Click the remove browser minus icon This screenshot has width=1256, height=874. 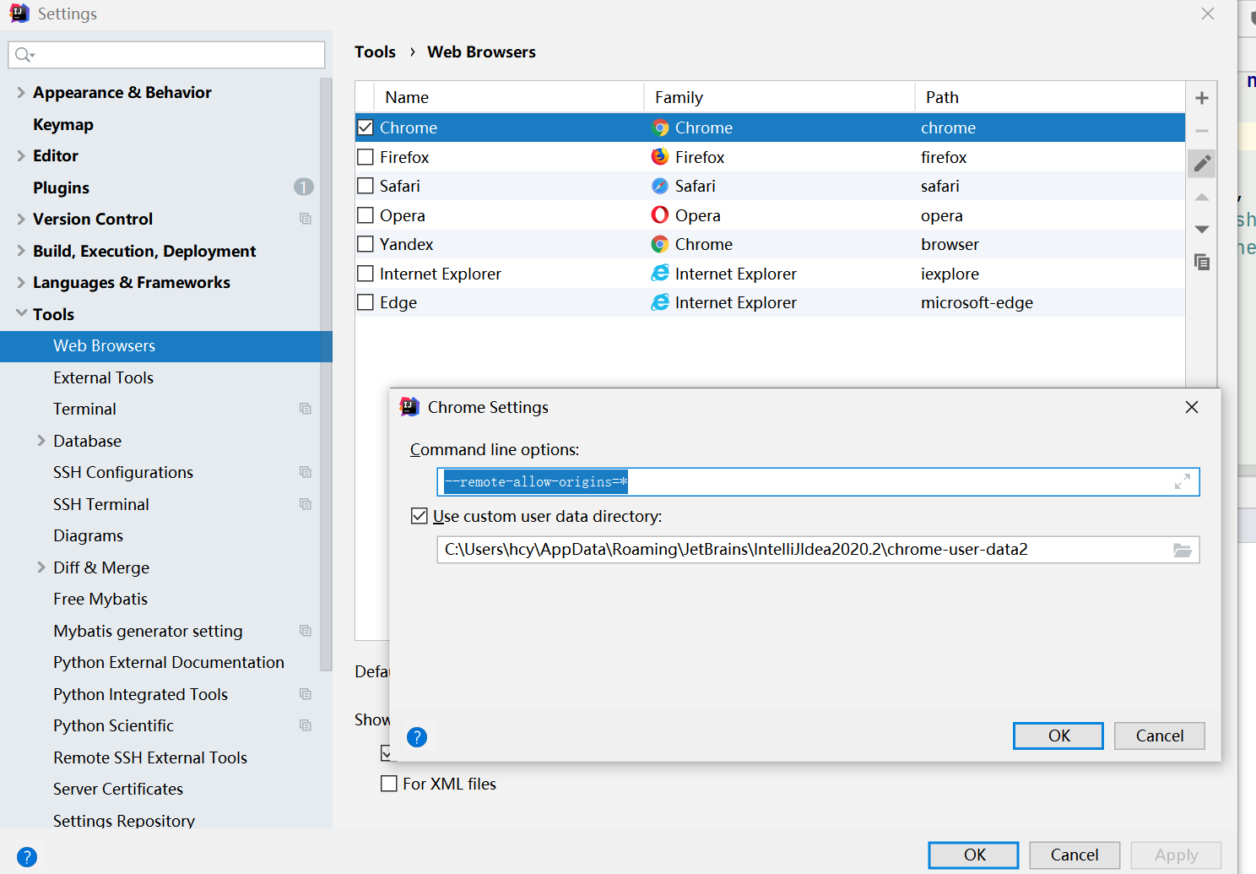click(1201, 131)
